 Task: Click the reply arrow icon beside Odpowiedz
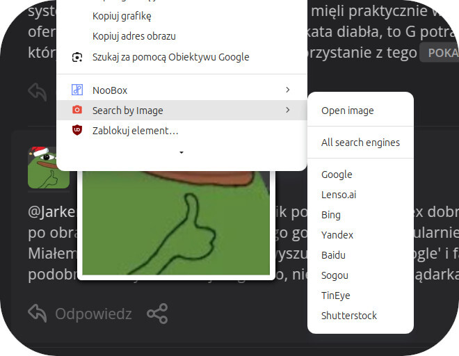pos(38,314)
